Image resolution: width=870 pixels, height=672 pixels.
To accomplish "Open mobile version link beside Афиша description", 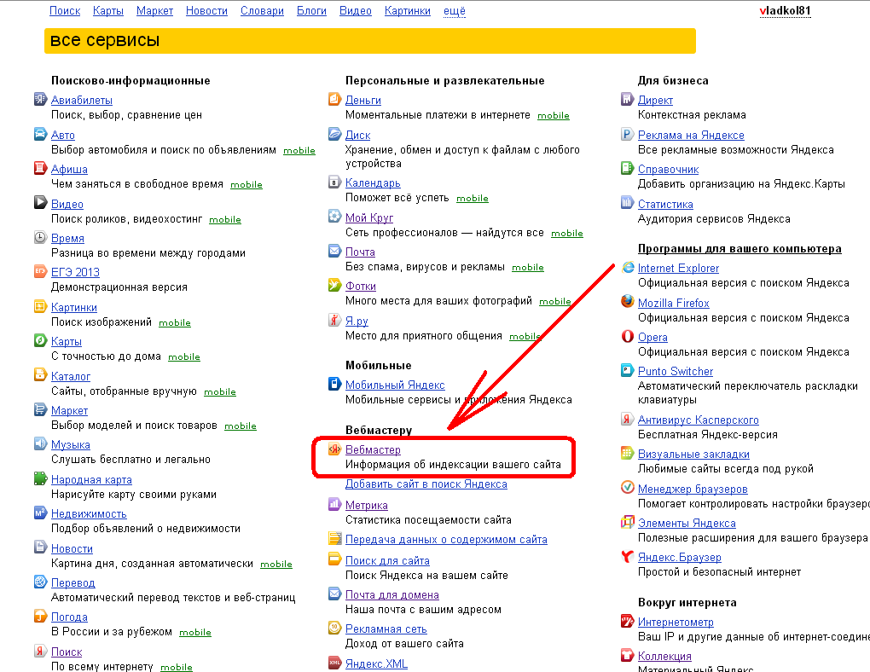I will pos(246,185).
